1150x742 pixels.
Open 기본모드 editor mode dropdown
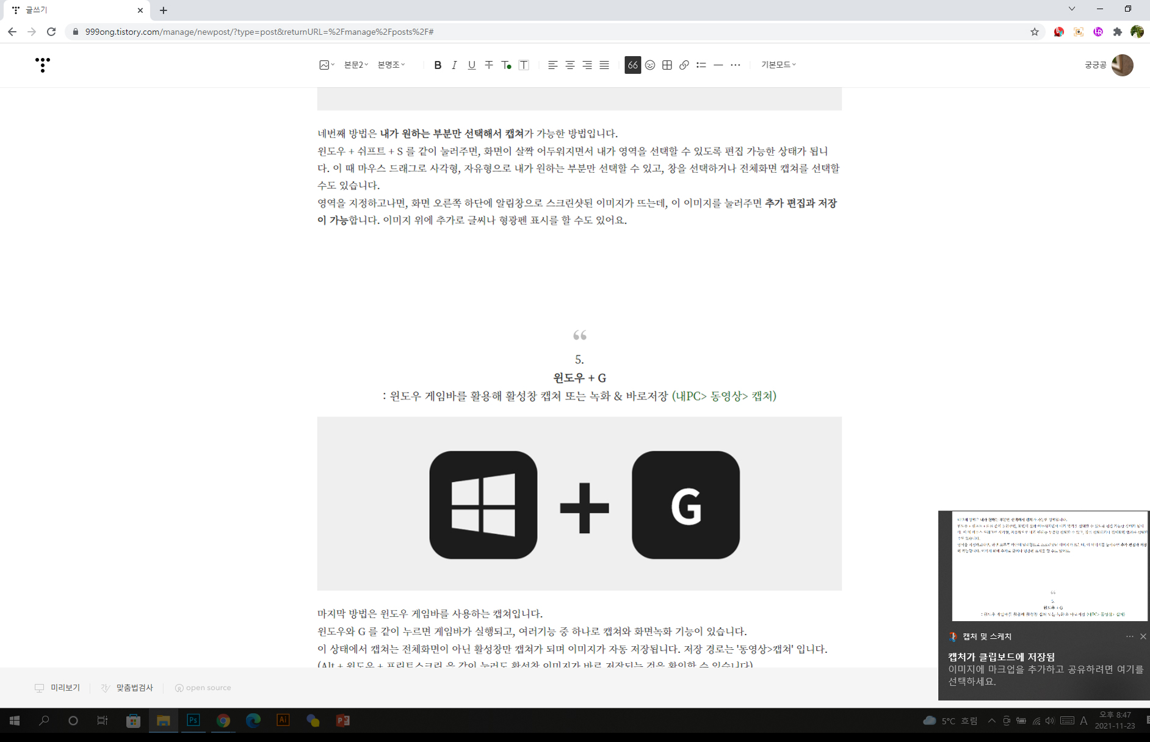click(778, 65)
